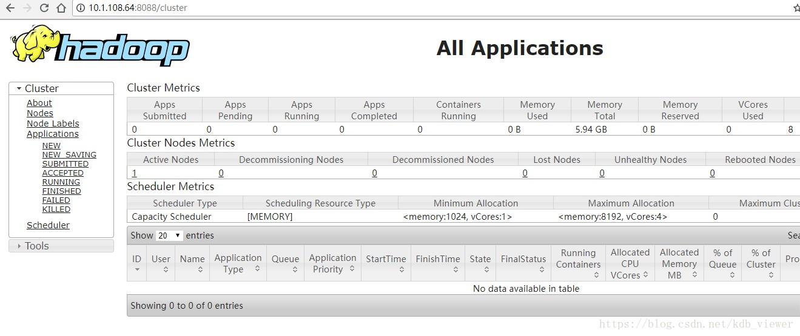
Task: Sort table by Allocated Memory MB column
Action: (679, 263)
